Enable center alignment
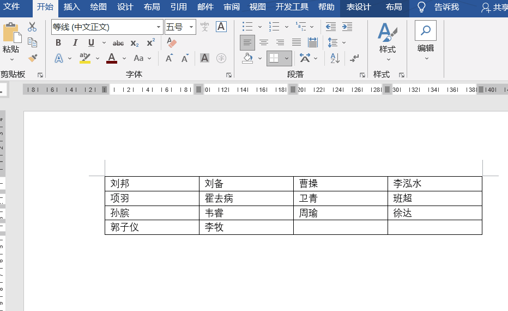 coord(264,42)
